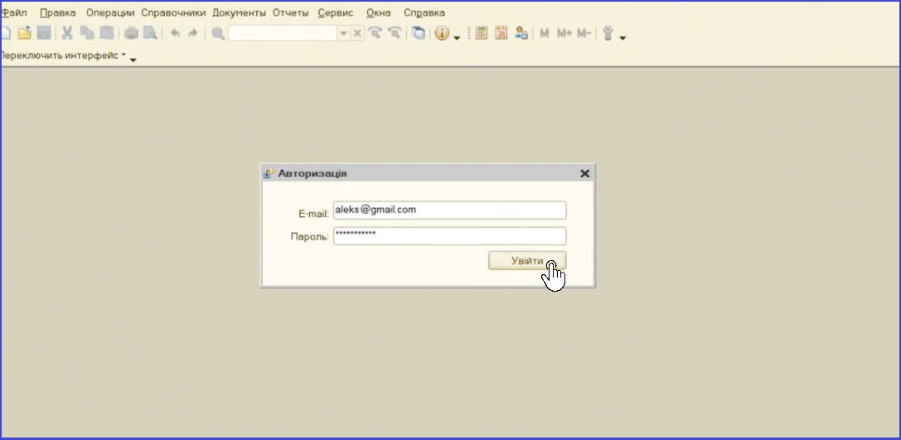Click the E-mail input field
Viewport: 901px width, 440px height.
pyautogui.click(x=449, y=210)
